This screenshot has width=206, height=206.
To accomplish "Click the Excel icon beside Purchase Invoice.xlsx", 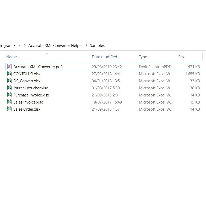I will pos(9,95).
